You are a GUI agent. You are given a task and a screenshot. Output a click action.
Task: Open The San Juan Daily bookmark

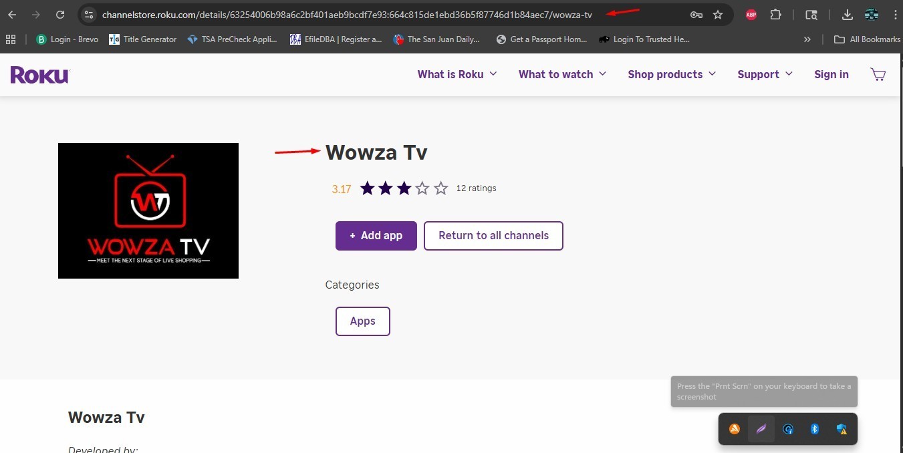pos(436,39)
